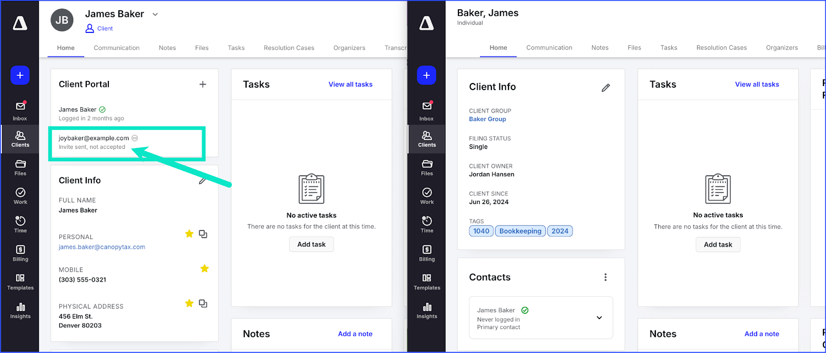Screen dimensions: 826x353
Task: Click the pencil edit icon above Client Group
Action: point(606,88)
